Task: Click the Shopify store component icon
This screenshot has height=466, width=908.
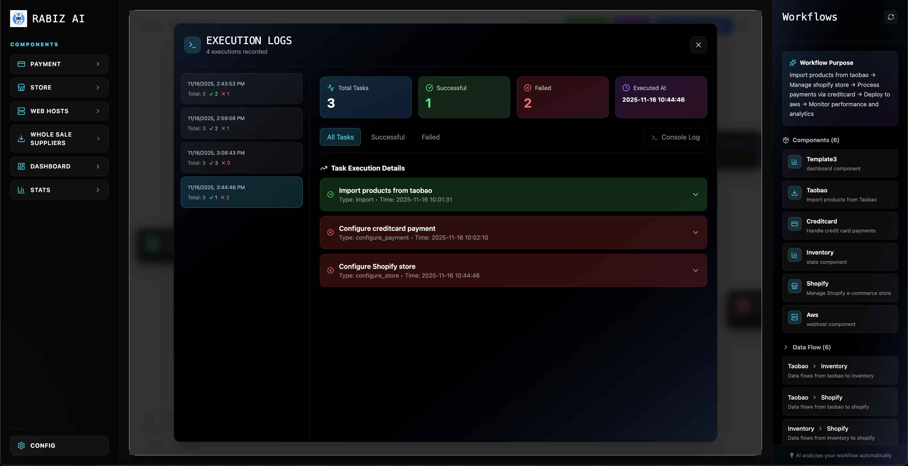Action: click(794, 286)
